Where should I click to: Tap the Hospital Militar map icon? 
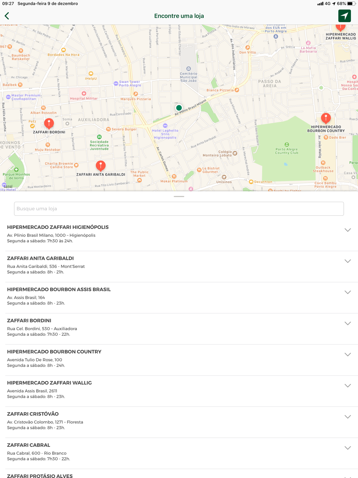tap(84, 93)
